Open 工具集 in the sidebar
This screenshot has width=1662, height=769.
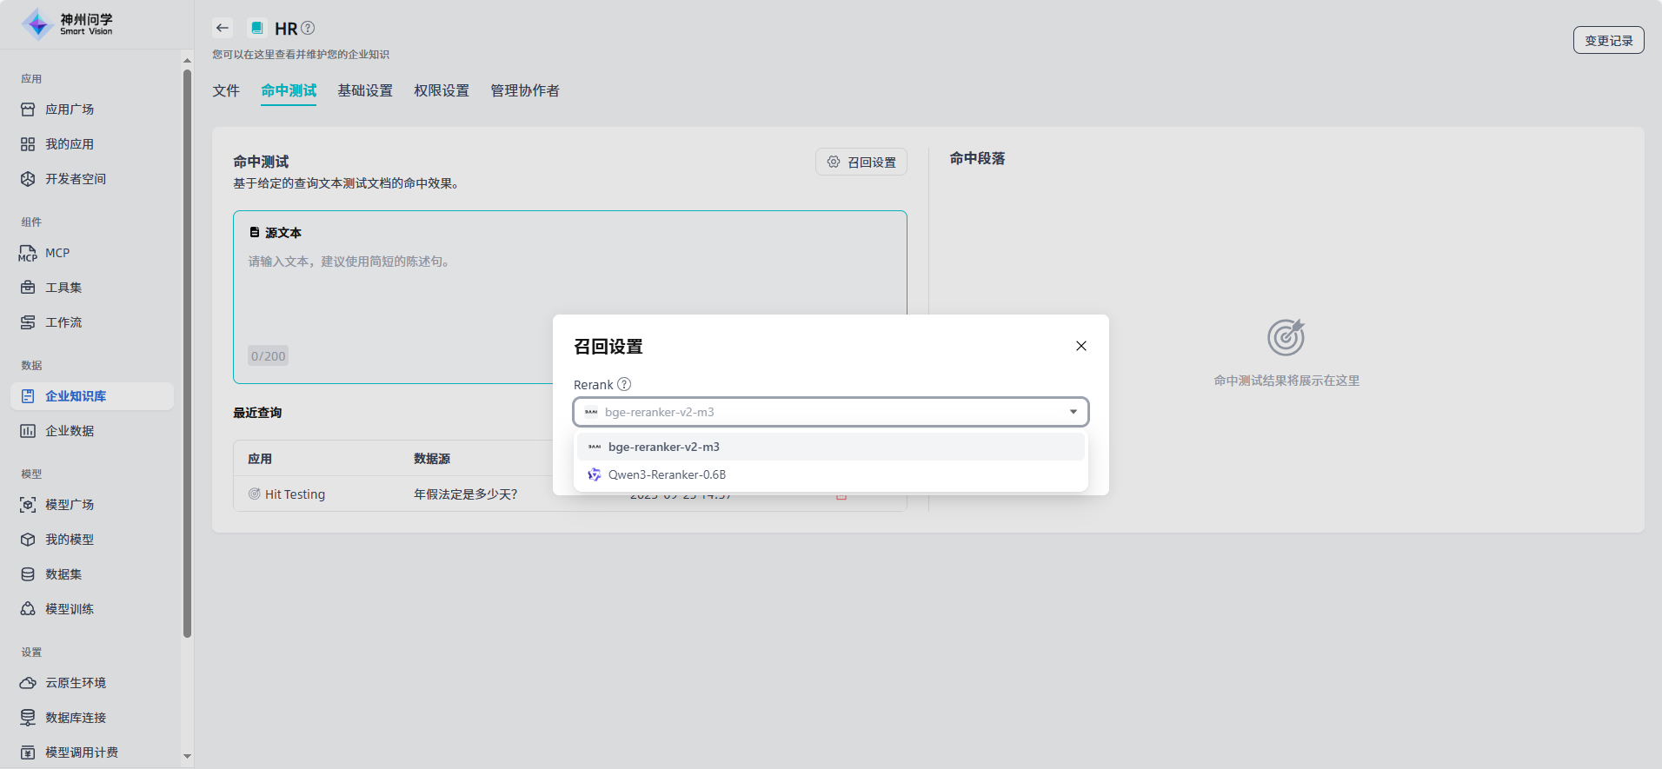pos(63,288)
